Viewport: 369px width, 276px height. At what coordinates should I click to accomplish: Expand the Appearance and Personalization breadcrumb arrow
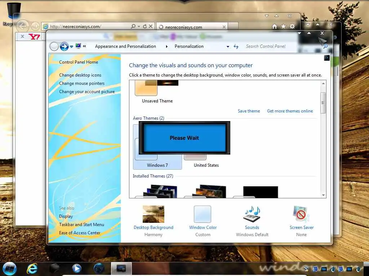(166, 46)
